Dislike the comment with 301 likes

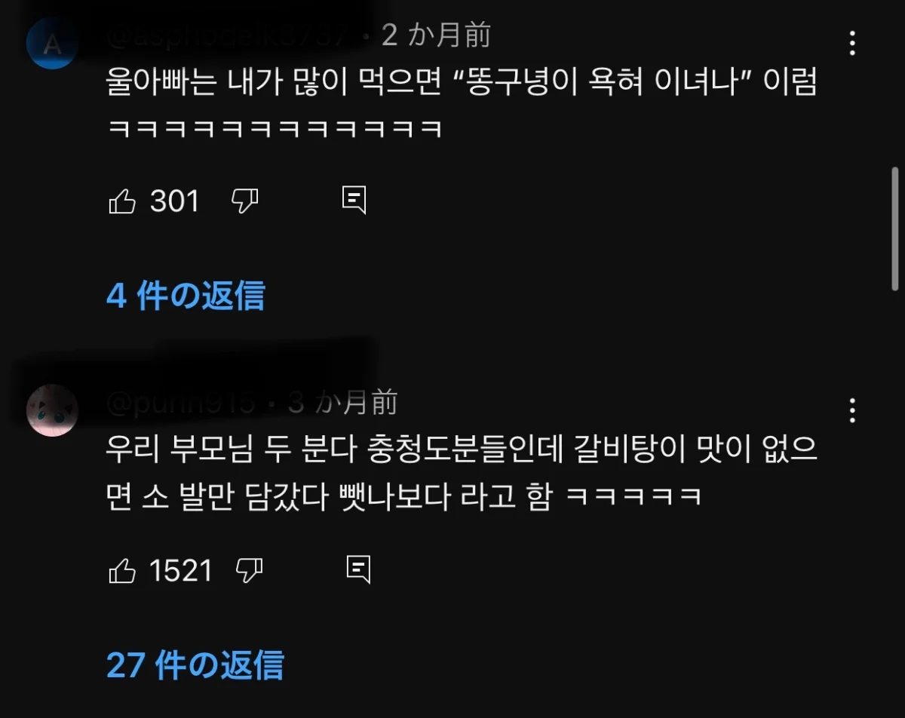[x=244, y=201]
